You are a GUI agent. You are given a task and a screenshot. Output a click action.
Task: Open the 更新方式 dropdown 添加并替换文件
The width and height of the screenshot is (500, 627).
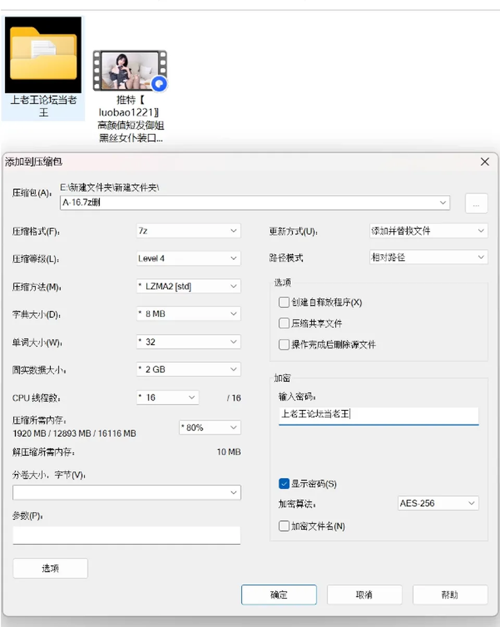coord(428,231)
